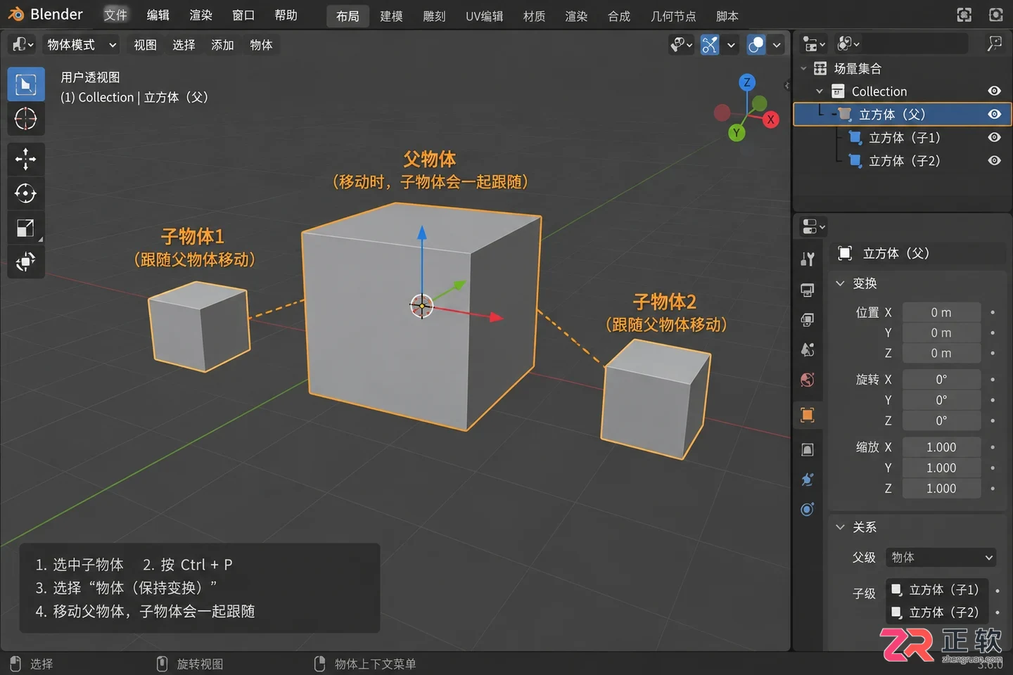The width and height of the screenshot is (1013, 675).
Task: Open the 父级 type dropdown showing 物体
Action: tap(941, 558)
